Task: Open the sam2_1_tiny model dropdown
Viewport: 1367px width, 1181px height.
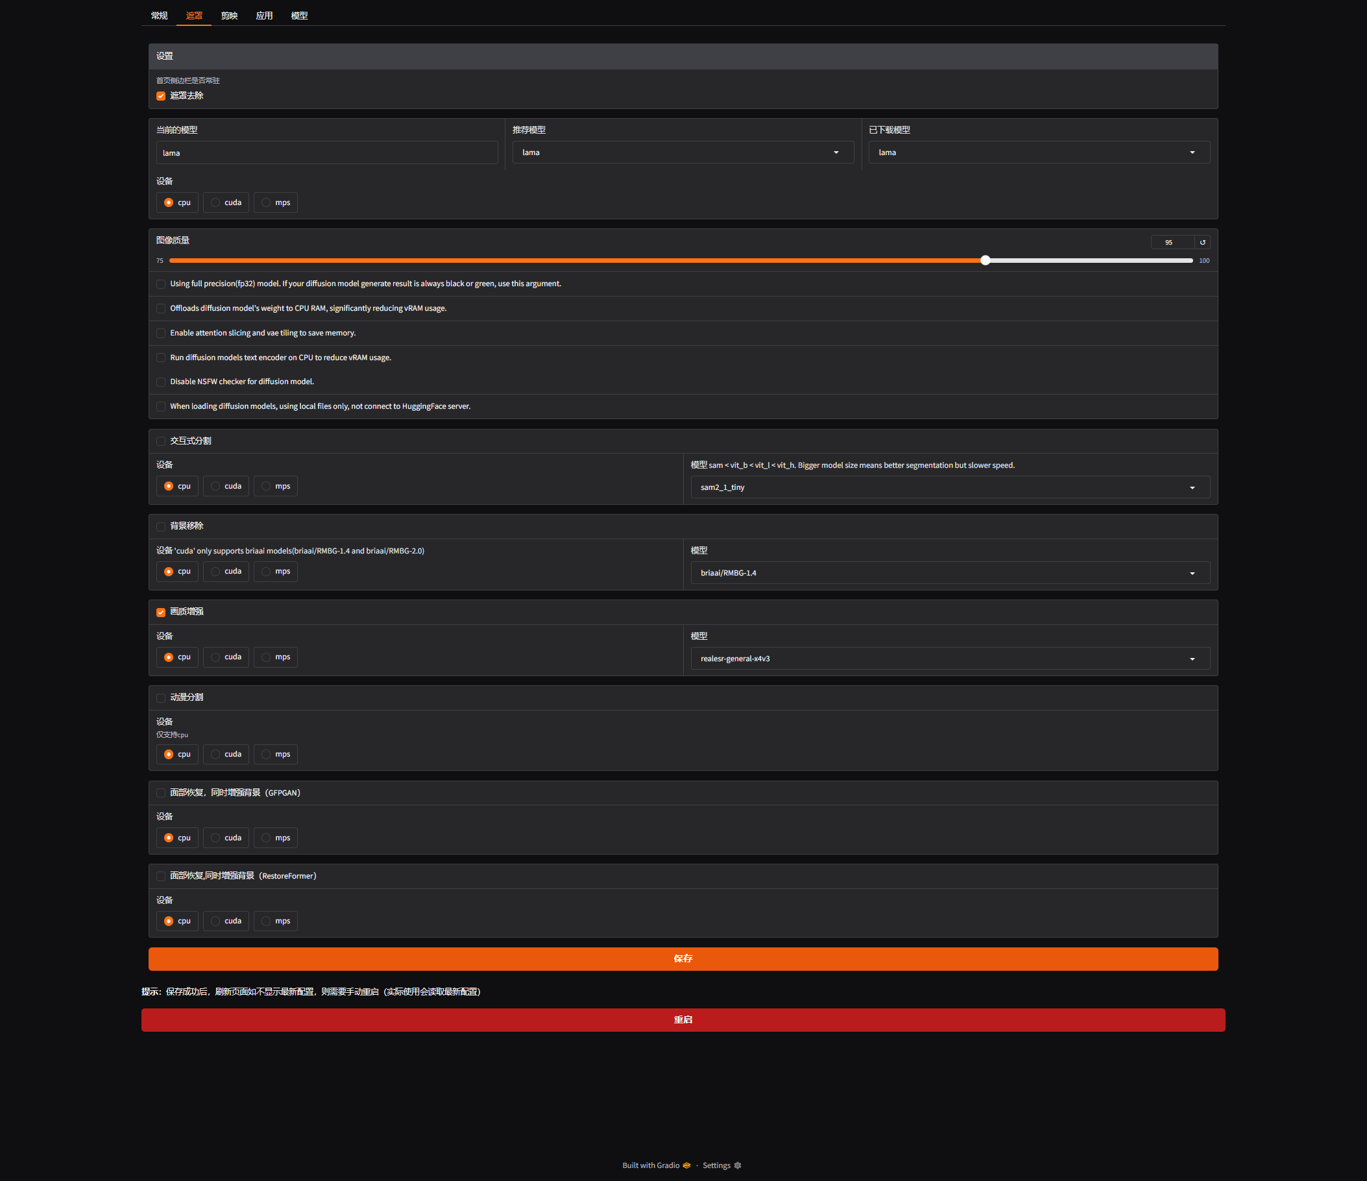Action: 950,487
